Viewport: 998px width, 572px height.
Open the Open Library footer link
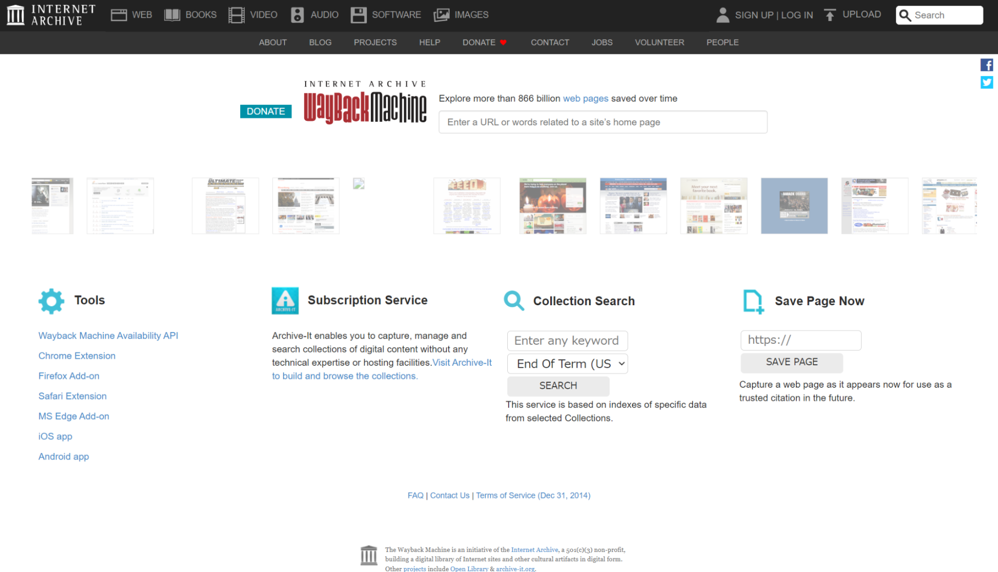coord(469,569)
